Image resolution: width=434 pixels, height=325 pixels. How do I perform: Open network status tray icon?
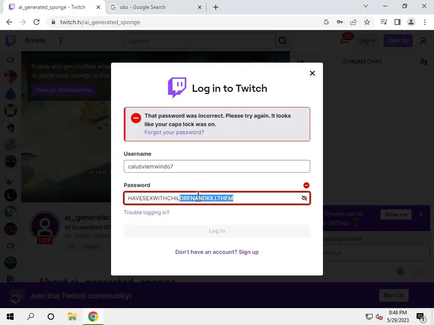(369, 317)
